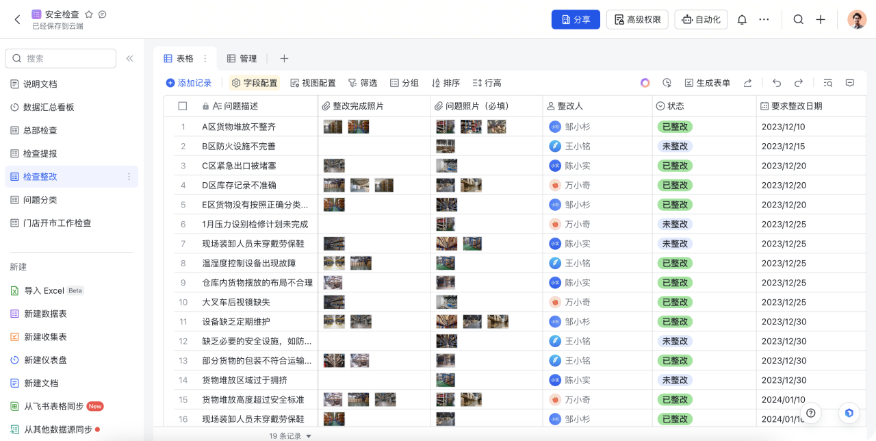Open 视图配置 in the toolbar
This screenshot has width=876, height=441.
coord(313,83)
